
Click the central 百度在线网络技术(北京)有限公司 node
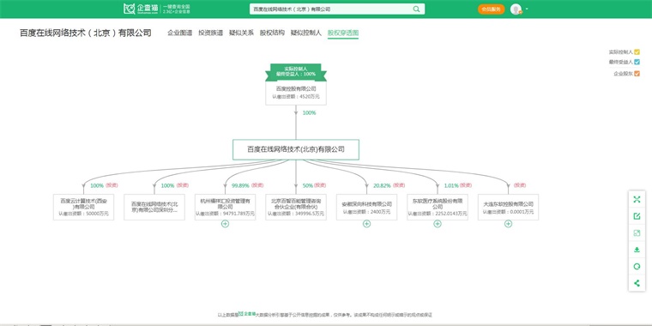pyautogui.click(x=296, y=149)
